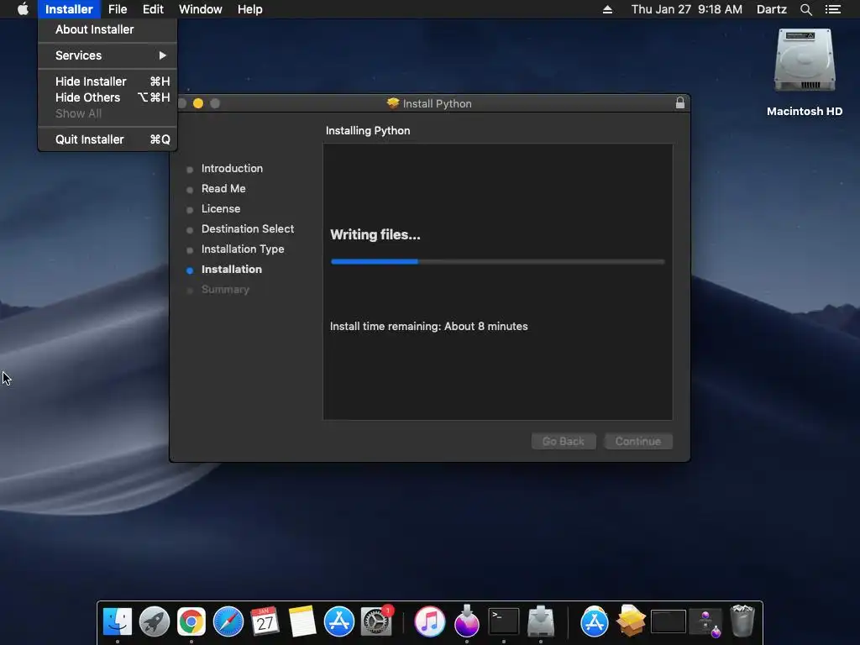The image size is (860, 645).
Task: Choose About Installer from the menu
Action: point(107,29)
